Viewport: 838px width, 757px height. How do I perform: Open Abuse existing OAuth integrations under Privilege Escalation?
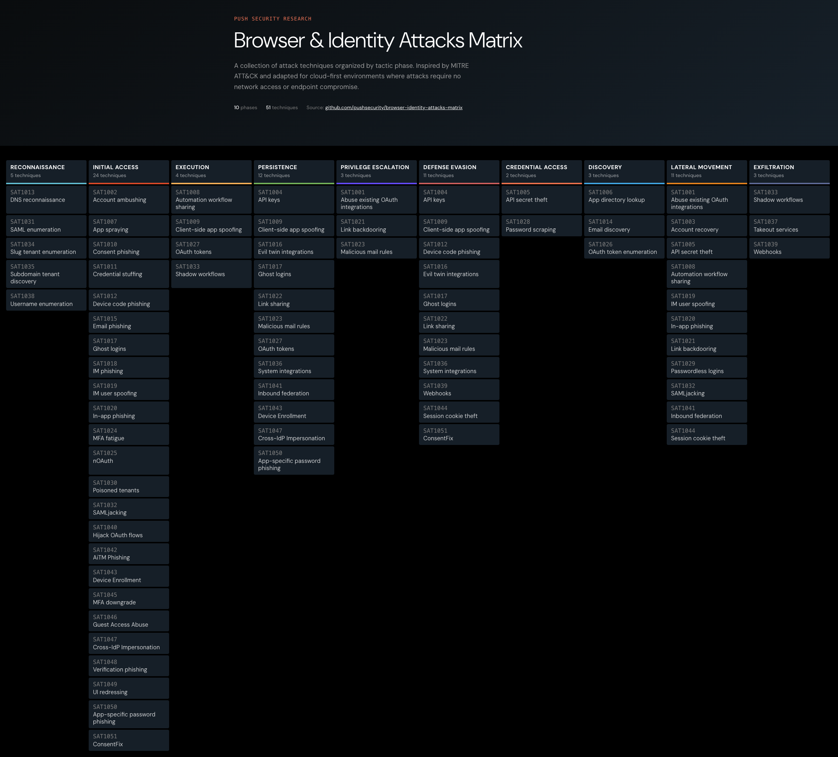pos(377,200)
